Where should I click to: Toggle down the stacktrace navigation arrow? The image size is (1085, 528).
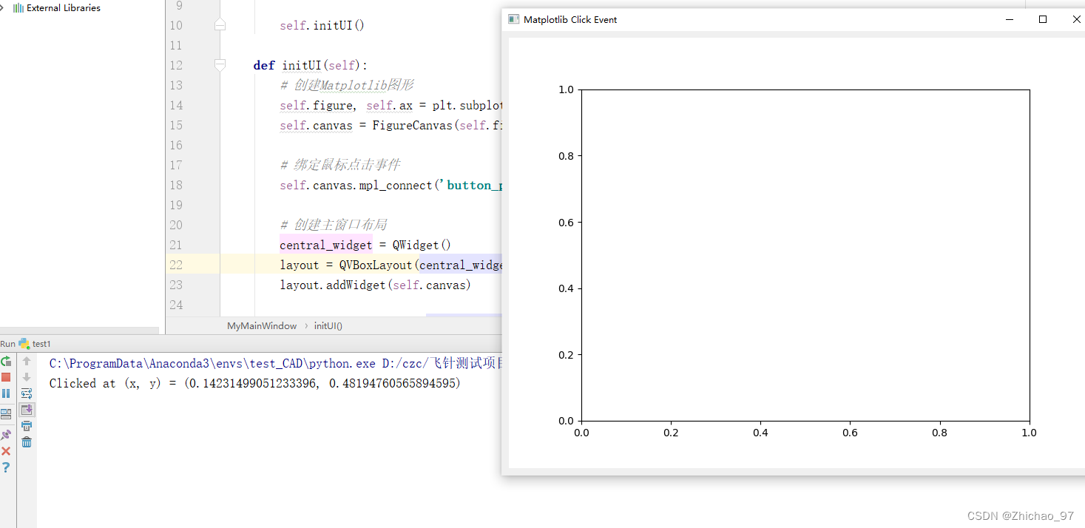[x=27, y=377]
